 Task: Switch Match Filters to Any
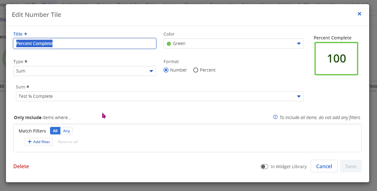pos(66,131)
